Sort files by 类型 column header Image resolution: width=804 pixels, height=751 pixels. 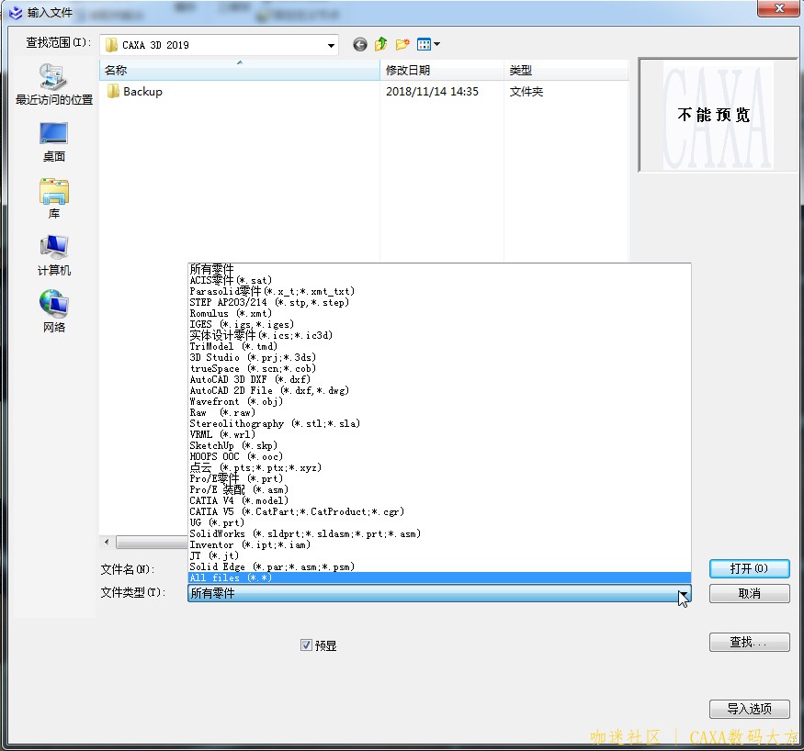pos(566,70)
